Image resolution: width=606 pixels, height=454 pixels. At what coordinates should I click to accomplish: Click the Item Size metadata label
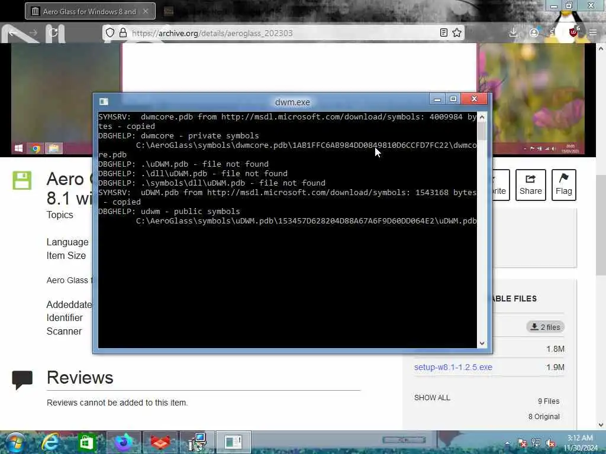66,255
